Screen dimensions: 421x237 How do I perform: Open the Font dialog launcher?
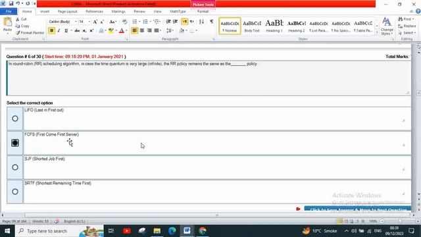pos(127,39)
